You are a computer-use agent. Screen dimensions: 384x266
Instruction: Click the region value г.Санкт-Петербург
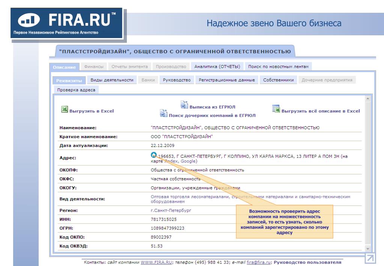pyautogui.click(x=171, y=210)
